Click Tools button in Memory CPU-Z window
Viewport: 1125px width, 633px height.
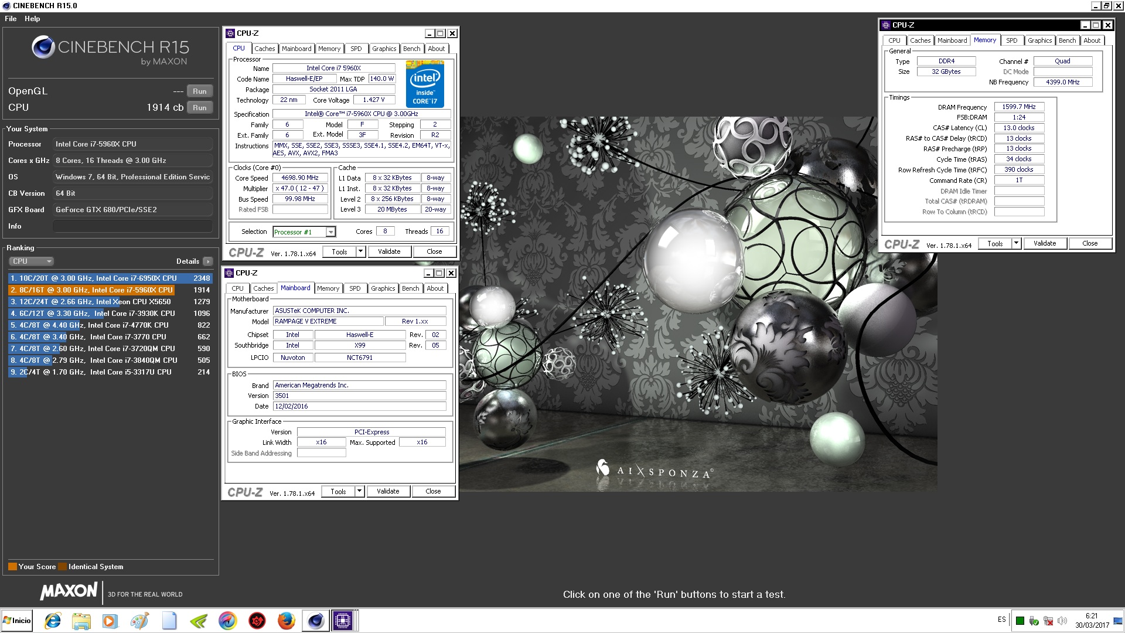(x=995, y=244)
